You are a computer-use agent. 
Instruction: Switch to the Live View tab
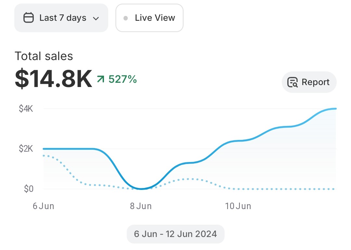pyautogui.click(x=149, y=18)
